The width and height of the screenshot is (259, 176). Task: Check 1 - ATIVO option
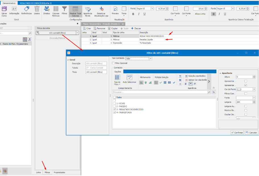(115, 103)
